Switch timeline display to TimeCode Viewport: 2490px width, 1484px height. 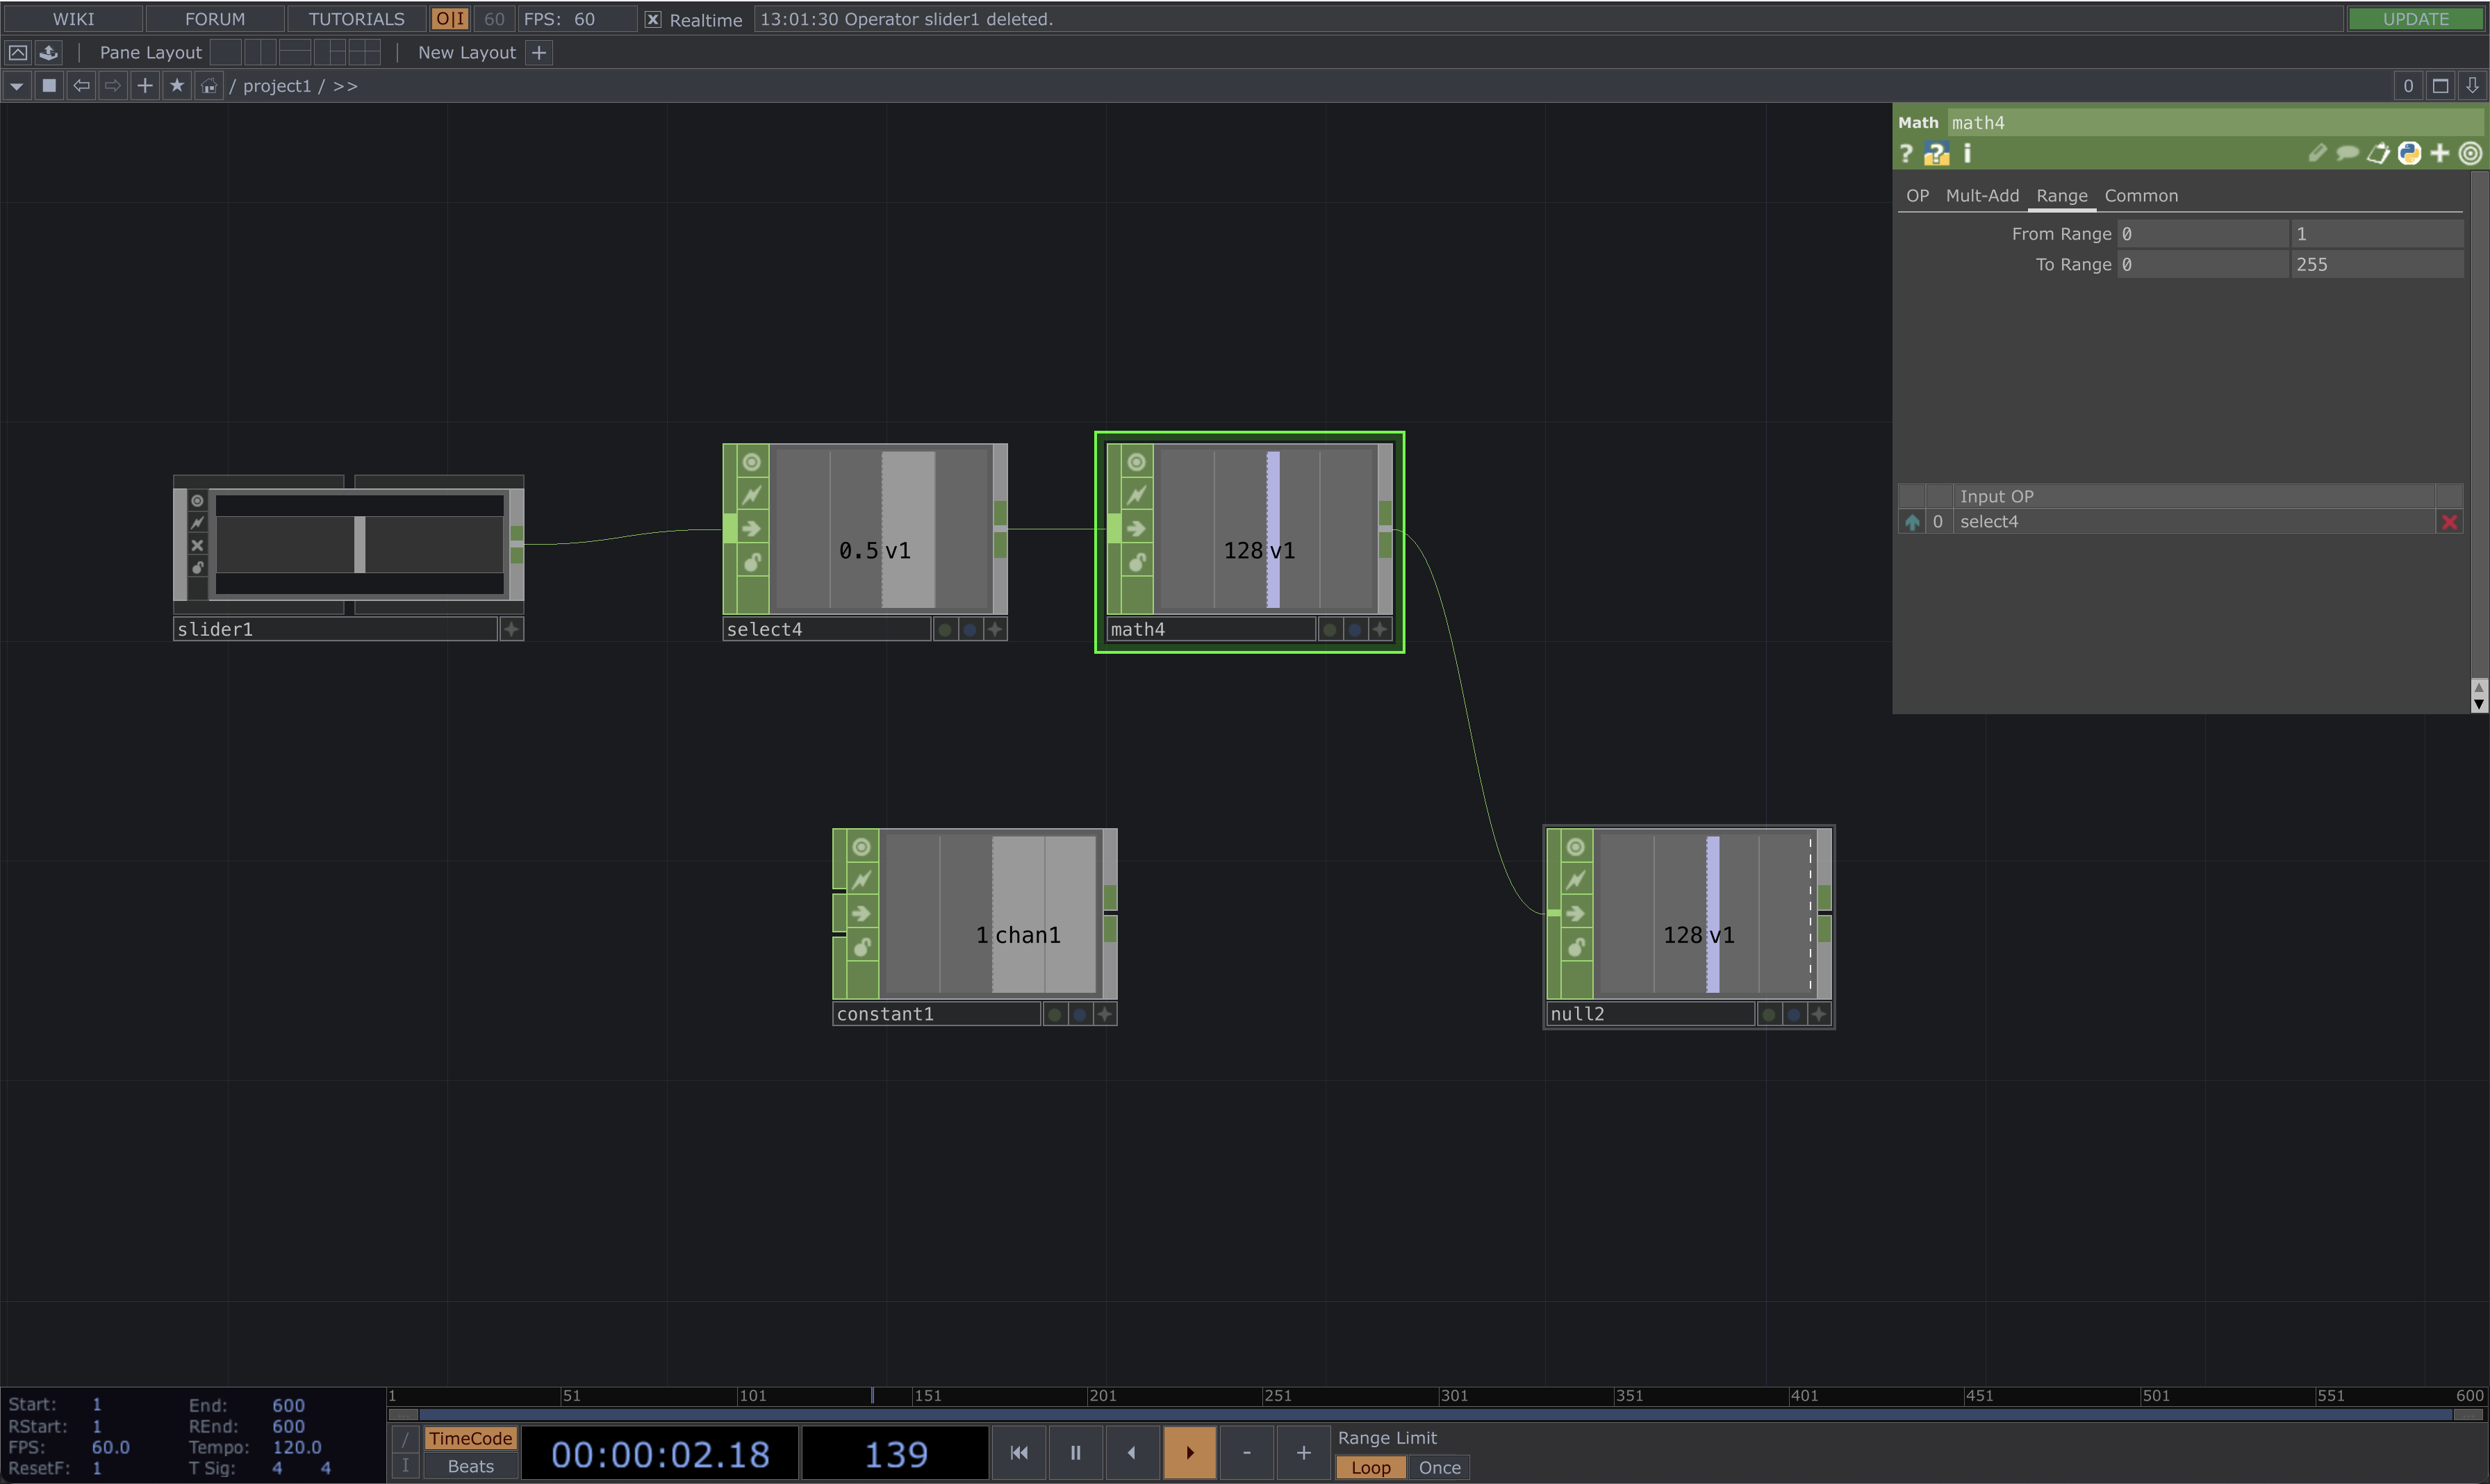point(471,1438)
